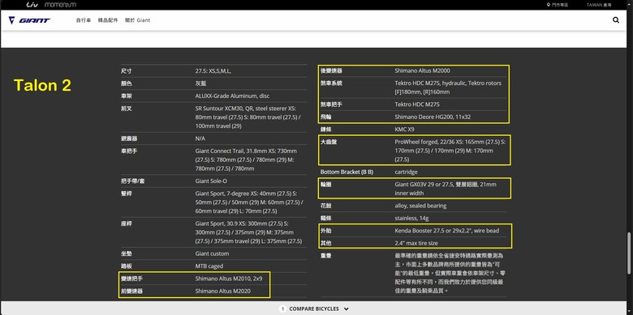Select the 前變速器 row label
The width and height of the screenshot is (633, 315).
point(131,291)
